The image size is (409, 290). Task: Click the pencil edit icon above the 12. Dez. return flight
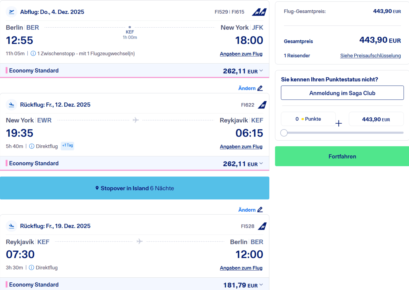(x=260, y=88)
